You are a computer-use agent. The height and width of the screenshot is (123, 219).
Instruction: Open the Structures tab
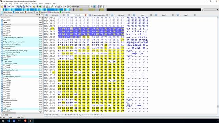(x=120, y=15)
